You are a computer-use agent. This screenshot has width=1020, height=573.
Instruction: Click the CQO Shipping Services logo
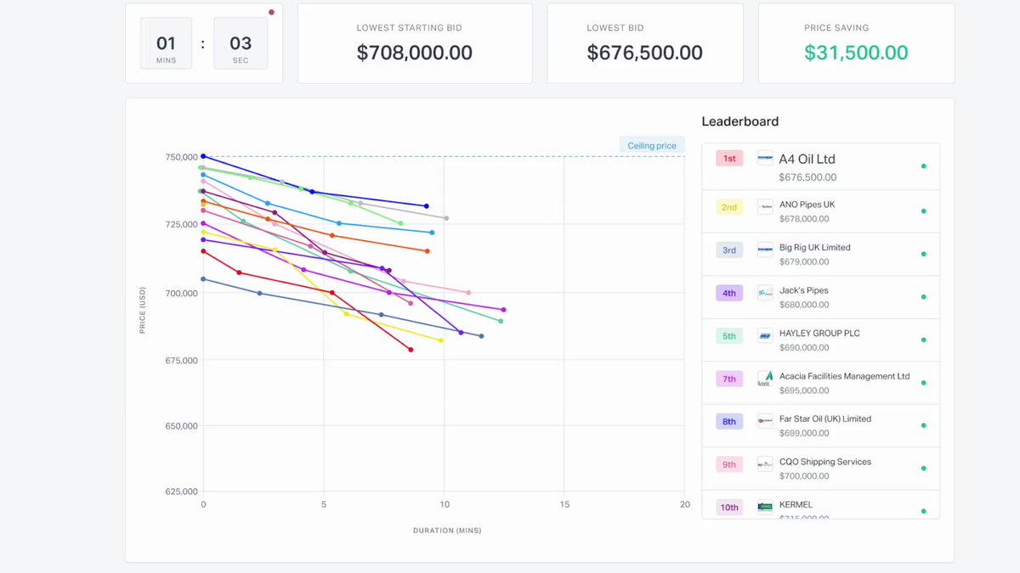pyautogui.click(x=765, y=463)
